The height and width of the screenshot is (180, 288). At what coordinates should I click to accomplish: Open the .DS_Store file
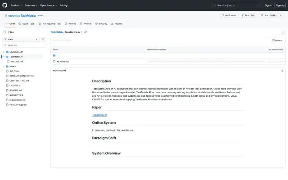coord(14,71)
